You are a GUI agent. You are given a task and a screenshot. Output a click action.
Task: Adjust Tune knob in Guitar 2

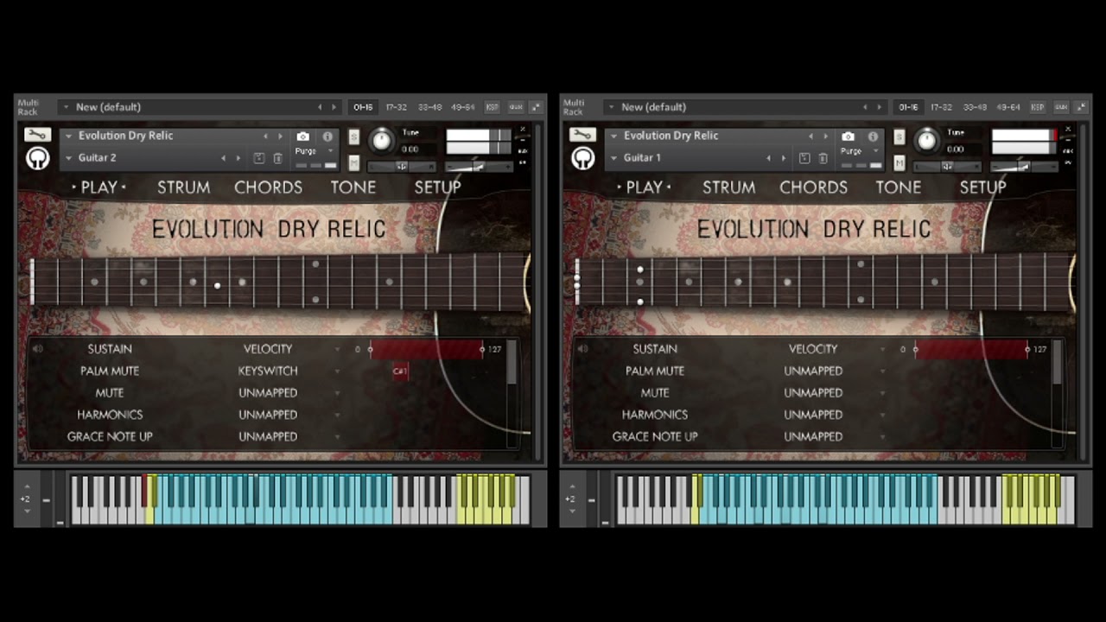tap(381, 140)
